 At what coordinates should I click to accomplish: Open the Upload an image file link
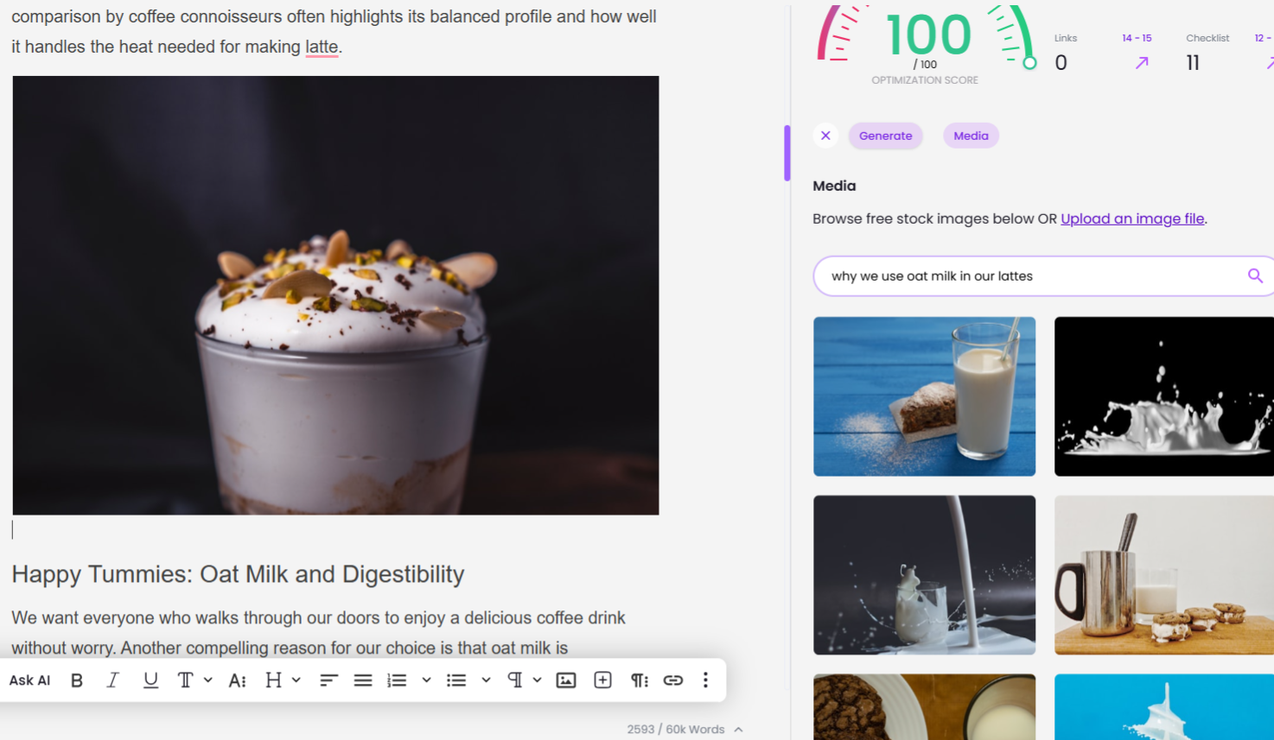(1132, 218)
